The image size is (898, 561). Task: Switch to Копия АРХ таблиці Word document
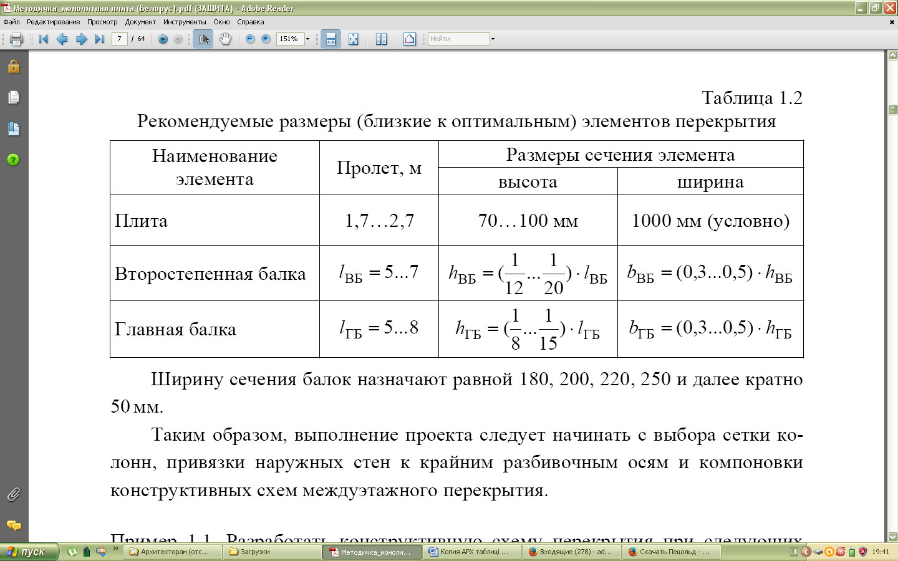coord(473,552)
